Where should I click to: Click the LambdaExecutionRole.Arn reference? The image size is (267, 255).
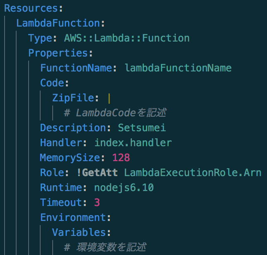click(193, 172)
